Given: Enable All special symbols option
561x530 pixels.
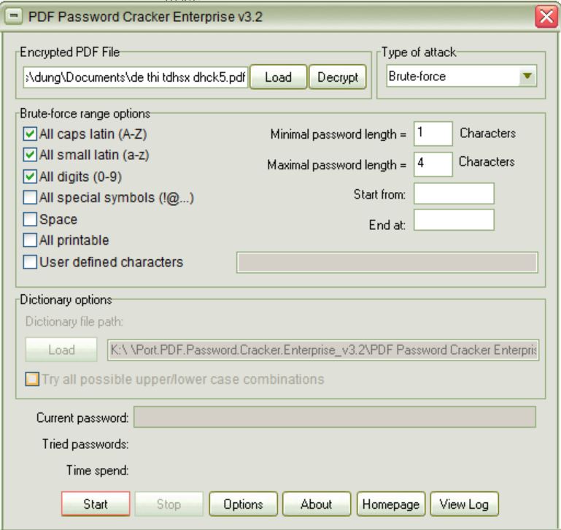Looking at the screenshot, I should pyautogui.click(x=30, y=197).
